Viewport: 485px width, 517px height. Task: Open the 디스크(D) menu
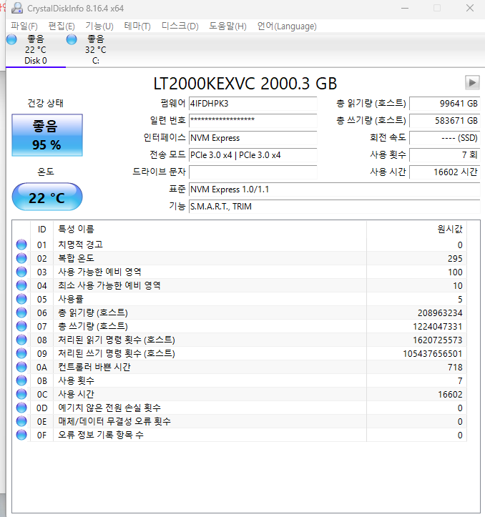point(180,26)
